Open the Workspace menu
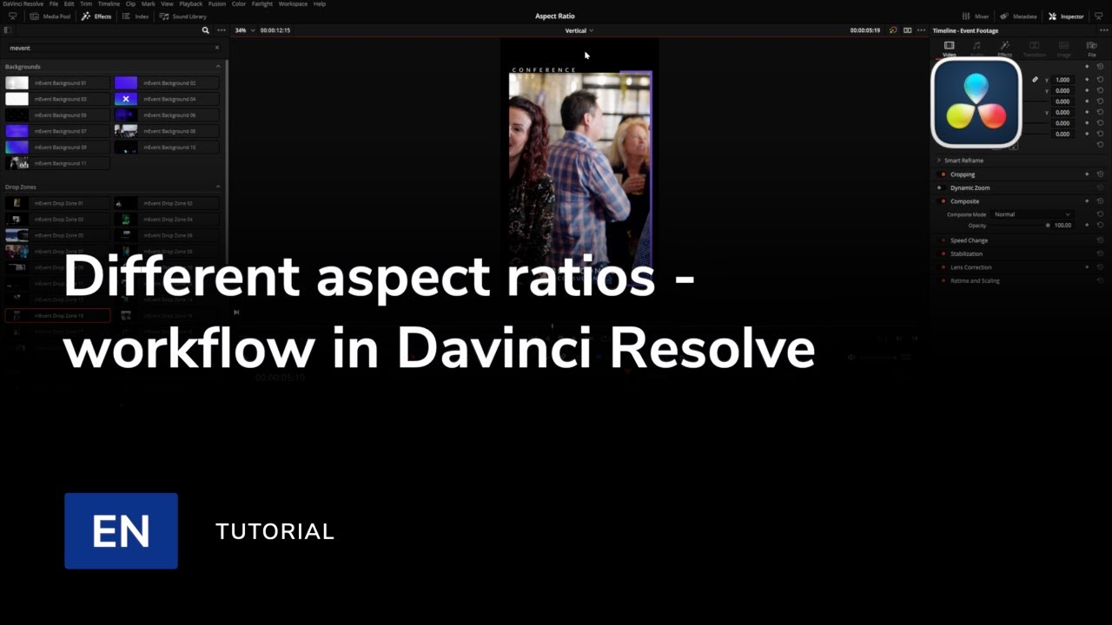This screenshot has height=625, width=1112. point(293,3)
